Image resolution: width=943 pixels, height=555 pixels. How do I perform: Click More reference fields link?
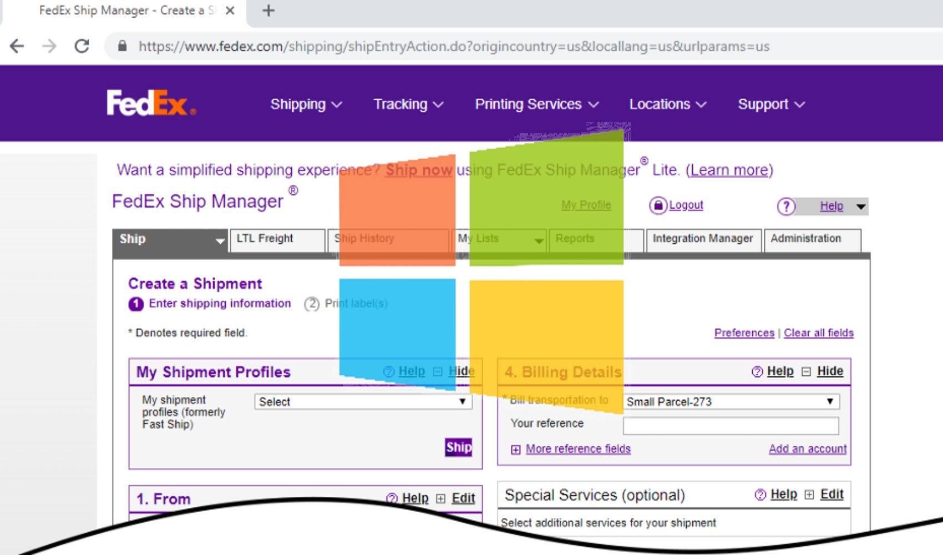tap(578, 448)
